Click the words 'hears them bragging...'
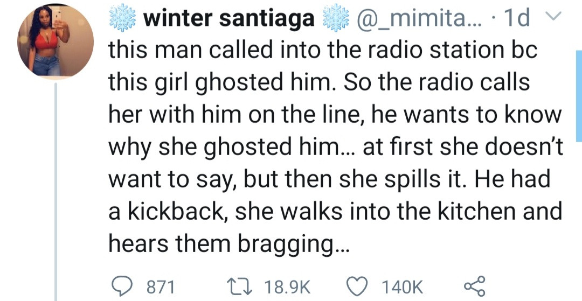582x301 pixels. tap(229, 243)
